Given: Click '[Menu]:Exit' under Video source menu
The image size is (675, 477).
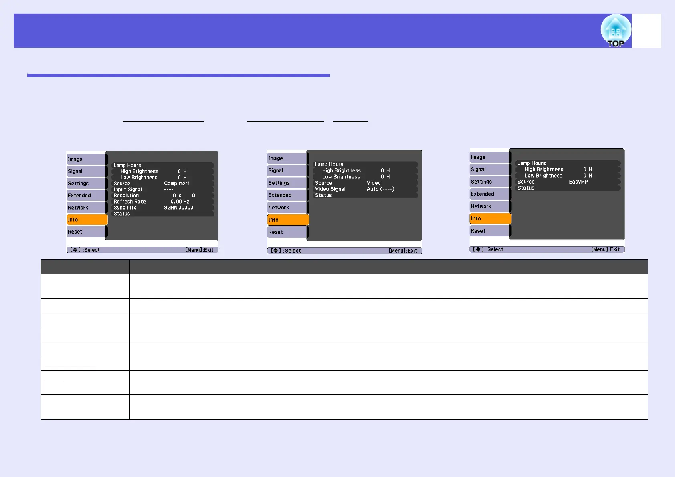Looking at the screenshot, I should click(x=403, y=251).
